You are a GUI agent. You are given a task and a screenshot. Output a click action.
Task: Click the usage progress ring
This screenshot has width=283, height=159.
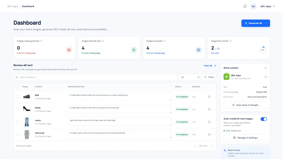click(262, 50)
